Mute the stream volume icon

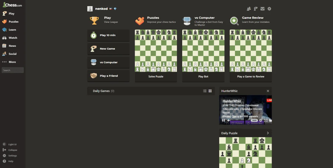point(229,120)
